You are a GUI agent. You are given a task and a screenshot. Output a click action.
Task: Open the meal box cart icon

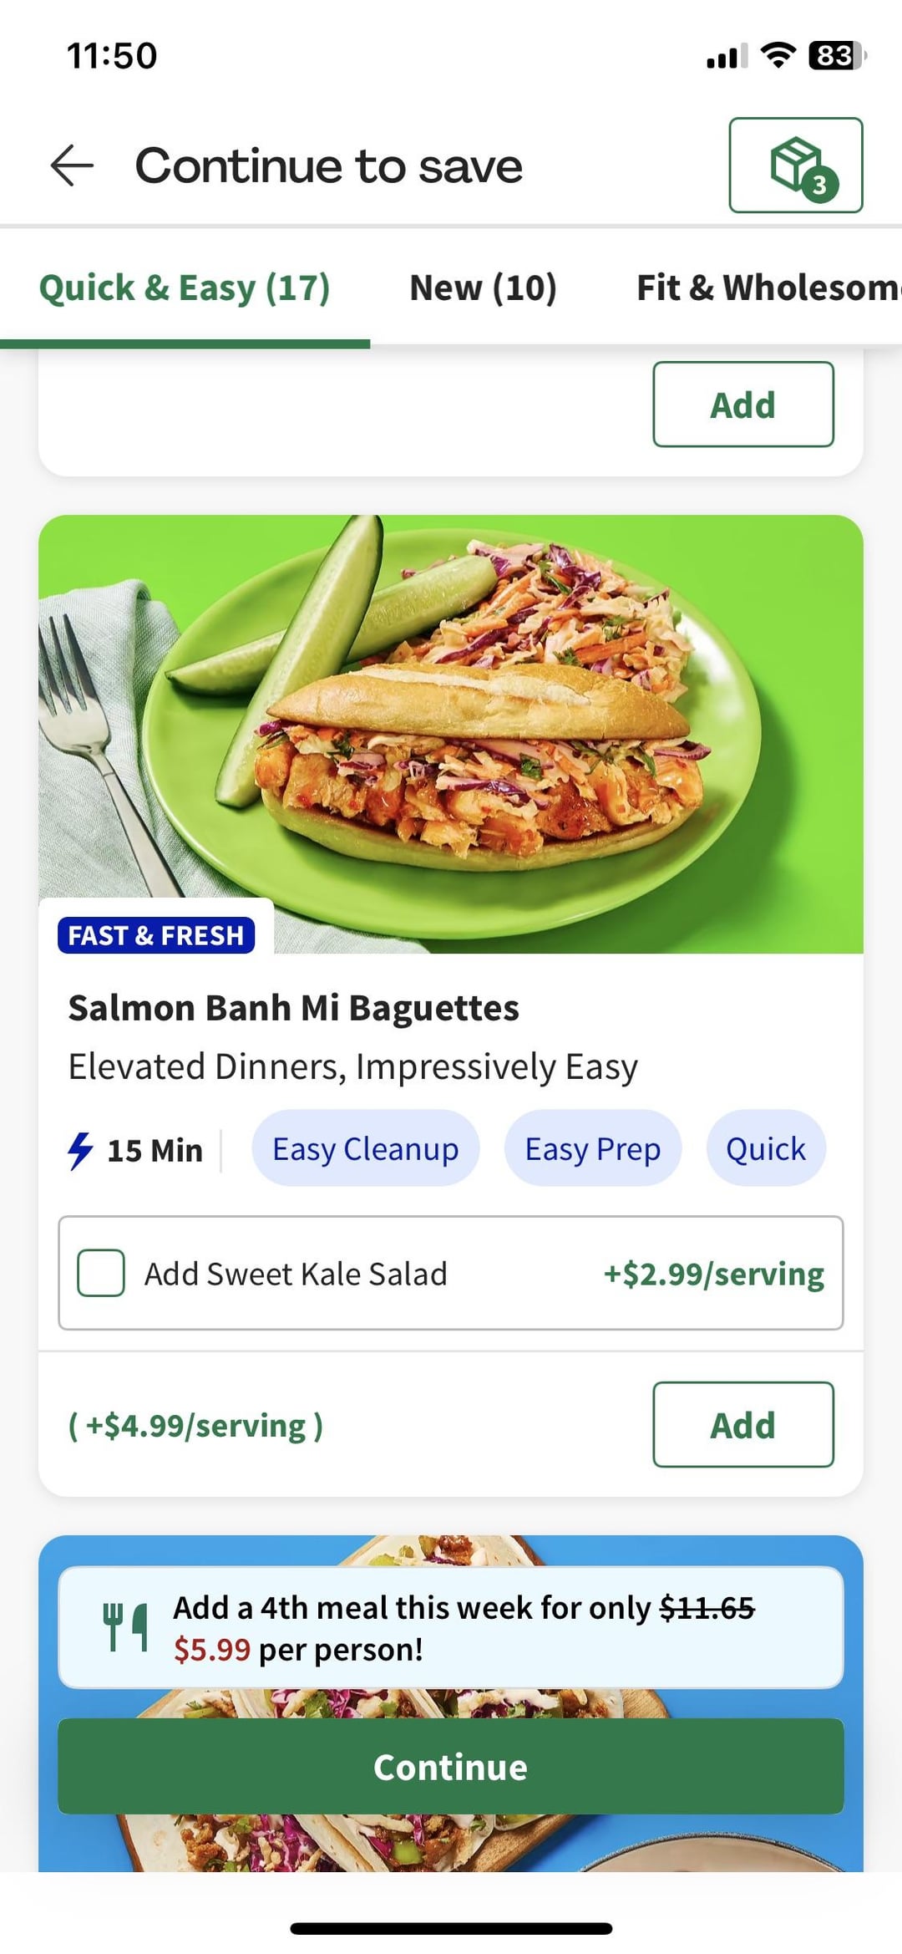point(795,165)
